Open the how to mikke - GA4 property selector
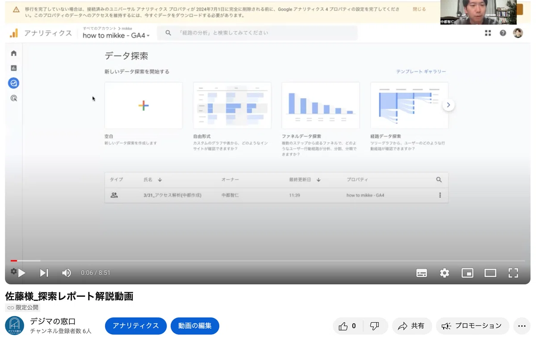 [x=116, y=36]
